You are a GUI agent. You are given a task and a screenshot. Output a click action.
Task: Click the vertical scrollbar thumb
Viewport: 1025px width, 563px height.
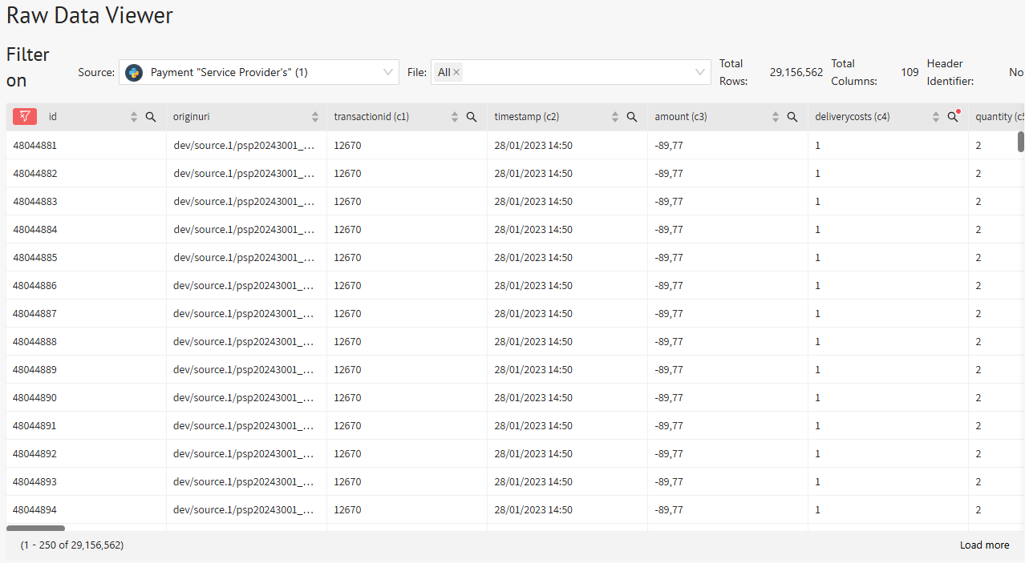tap(1021, 141)
